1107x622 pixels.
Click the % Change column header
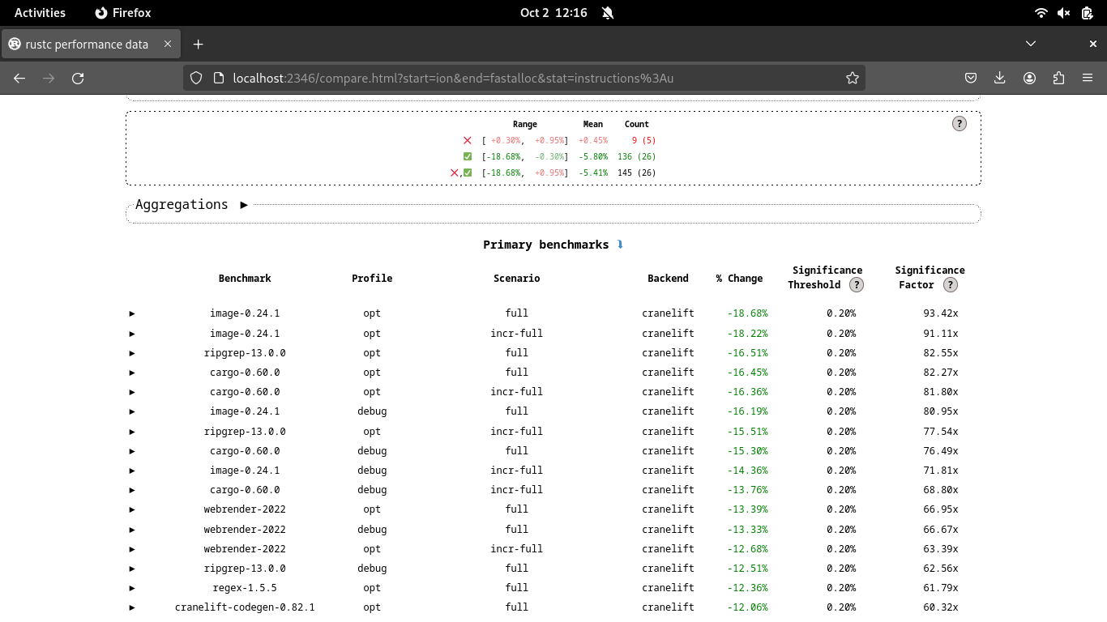coord(739,279)
